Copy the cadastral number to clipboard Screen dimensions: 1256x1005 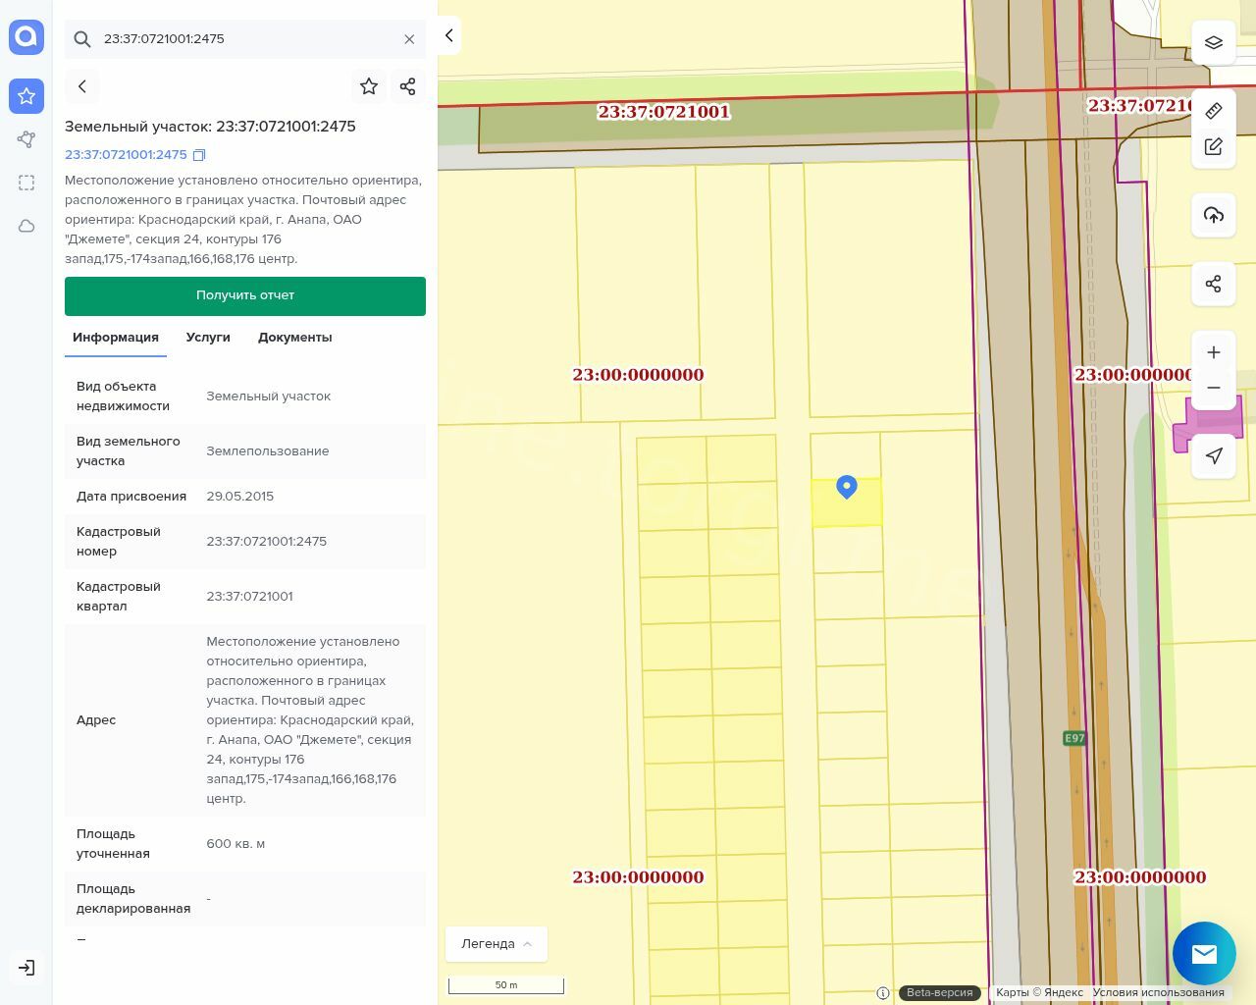(199, 155)
